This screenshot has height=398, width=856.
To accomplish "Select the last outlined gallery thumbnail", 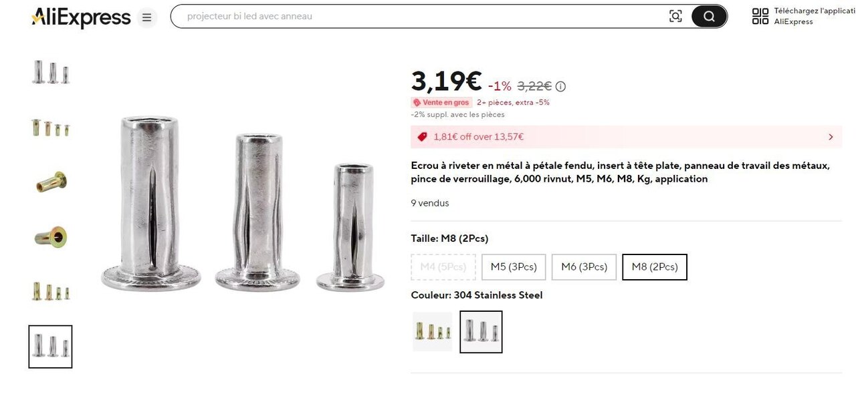I will pyautogui.click(x=51, y=347).
